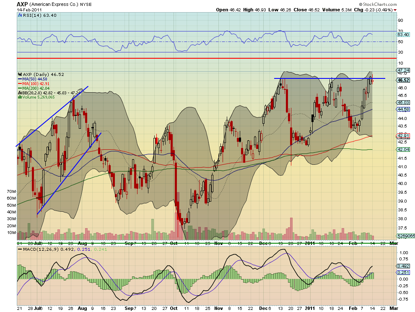Click the bold 46.52 last price tag
The image size is (415, 312).
point(403,80)
